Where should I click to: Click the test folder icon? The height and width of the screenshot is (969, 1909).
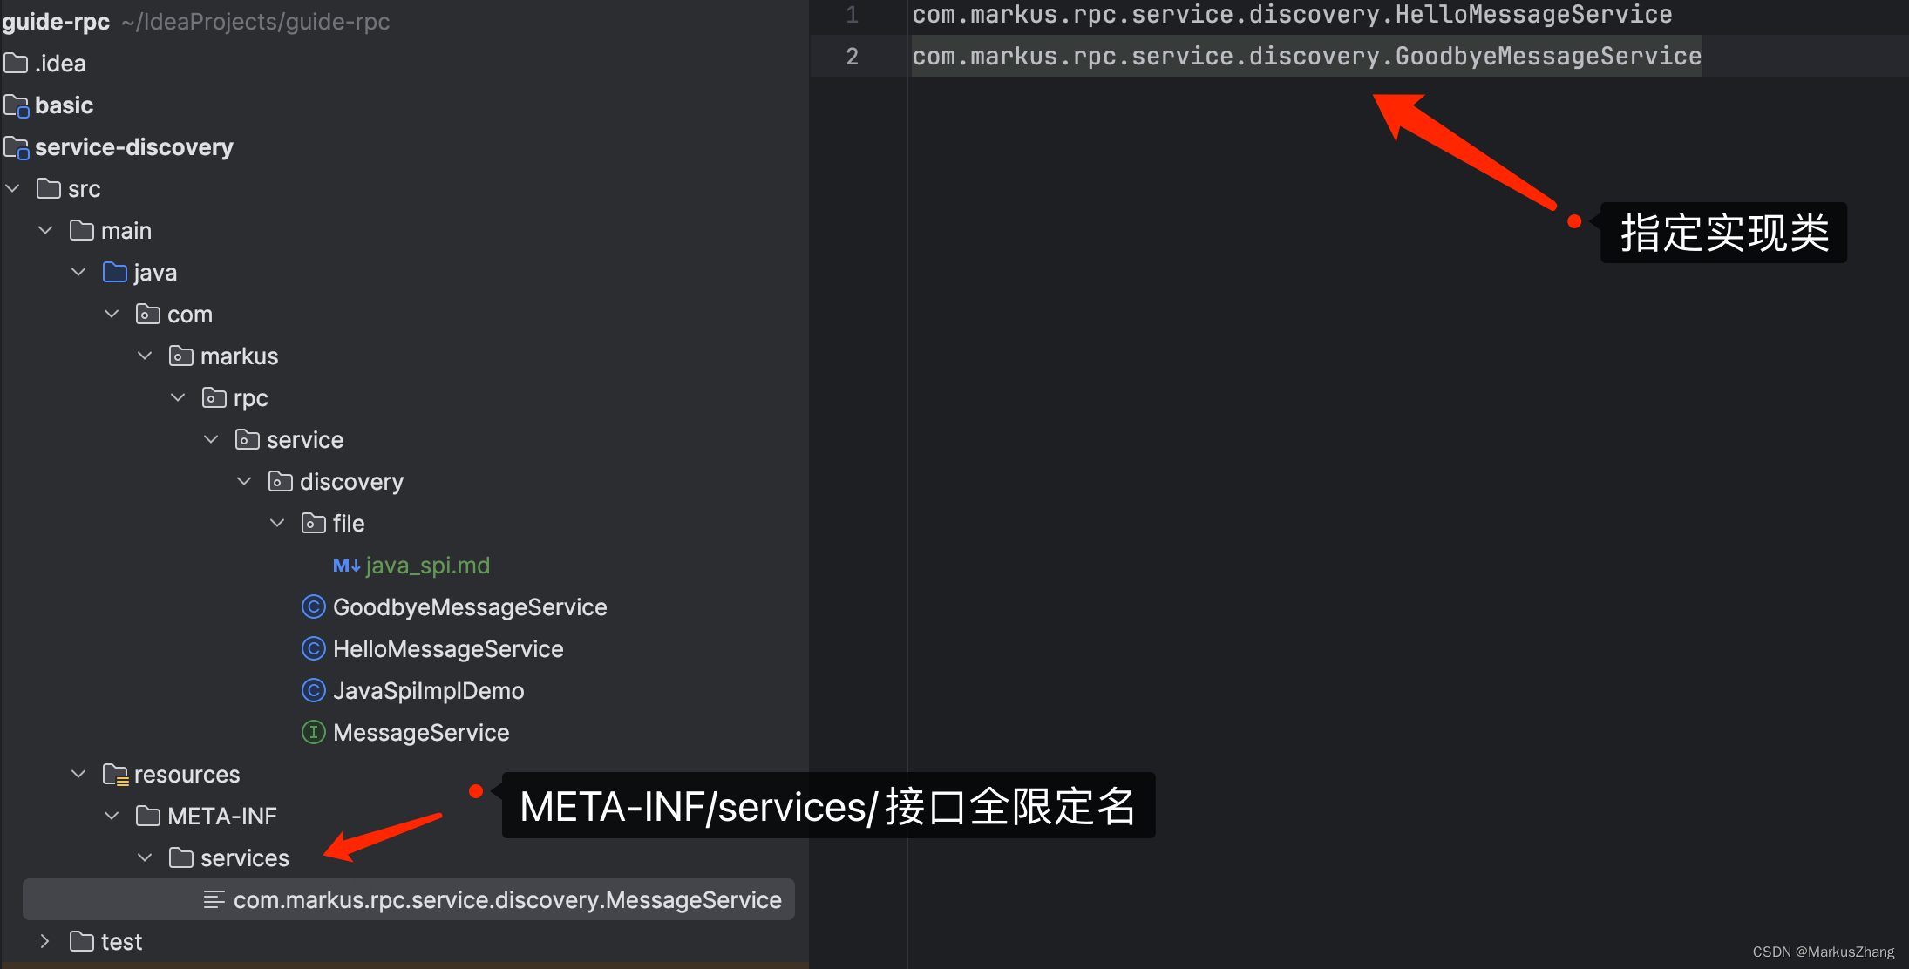coord(82,941)
